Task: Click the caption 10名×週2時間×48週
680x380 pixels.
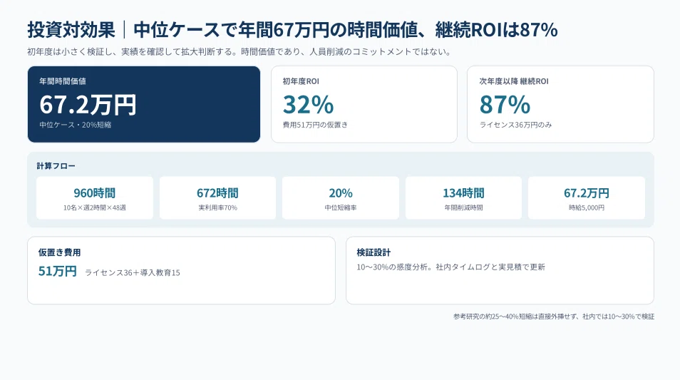Action: tap(95, 207)
